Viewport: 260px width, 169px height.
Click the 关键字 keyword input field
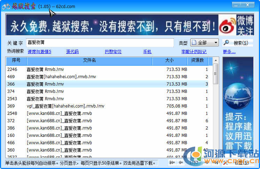[99, 43]
